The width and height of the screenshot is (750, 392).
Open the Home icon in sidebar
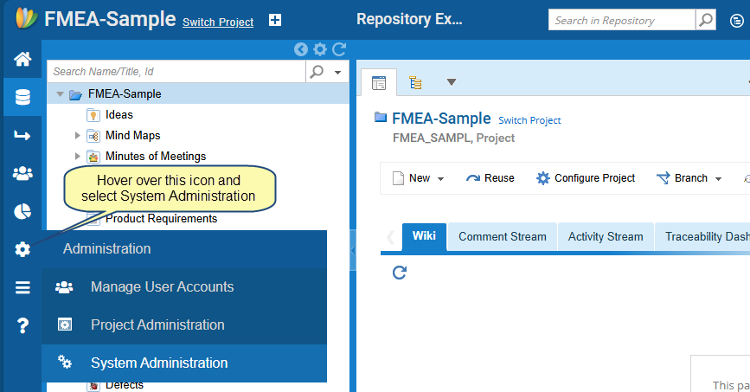(22, 59)
